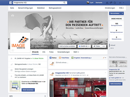Open the Imageworker AG ad thumbnail
The height and width of the screenshot is (97, 130).
118,64
